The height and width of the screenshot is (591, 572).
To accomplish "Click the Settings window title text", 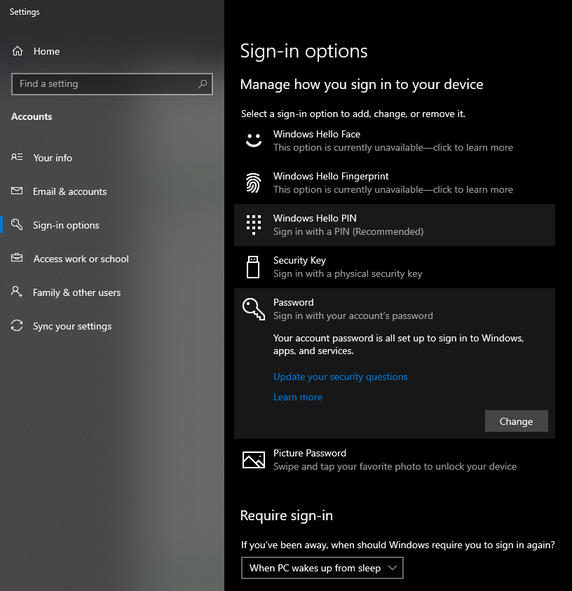I will click(25, 12).
